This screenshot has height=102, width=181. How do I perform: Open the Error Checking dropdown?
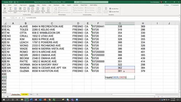(90, 10)
